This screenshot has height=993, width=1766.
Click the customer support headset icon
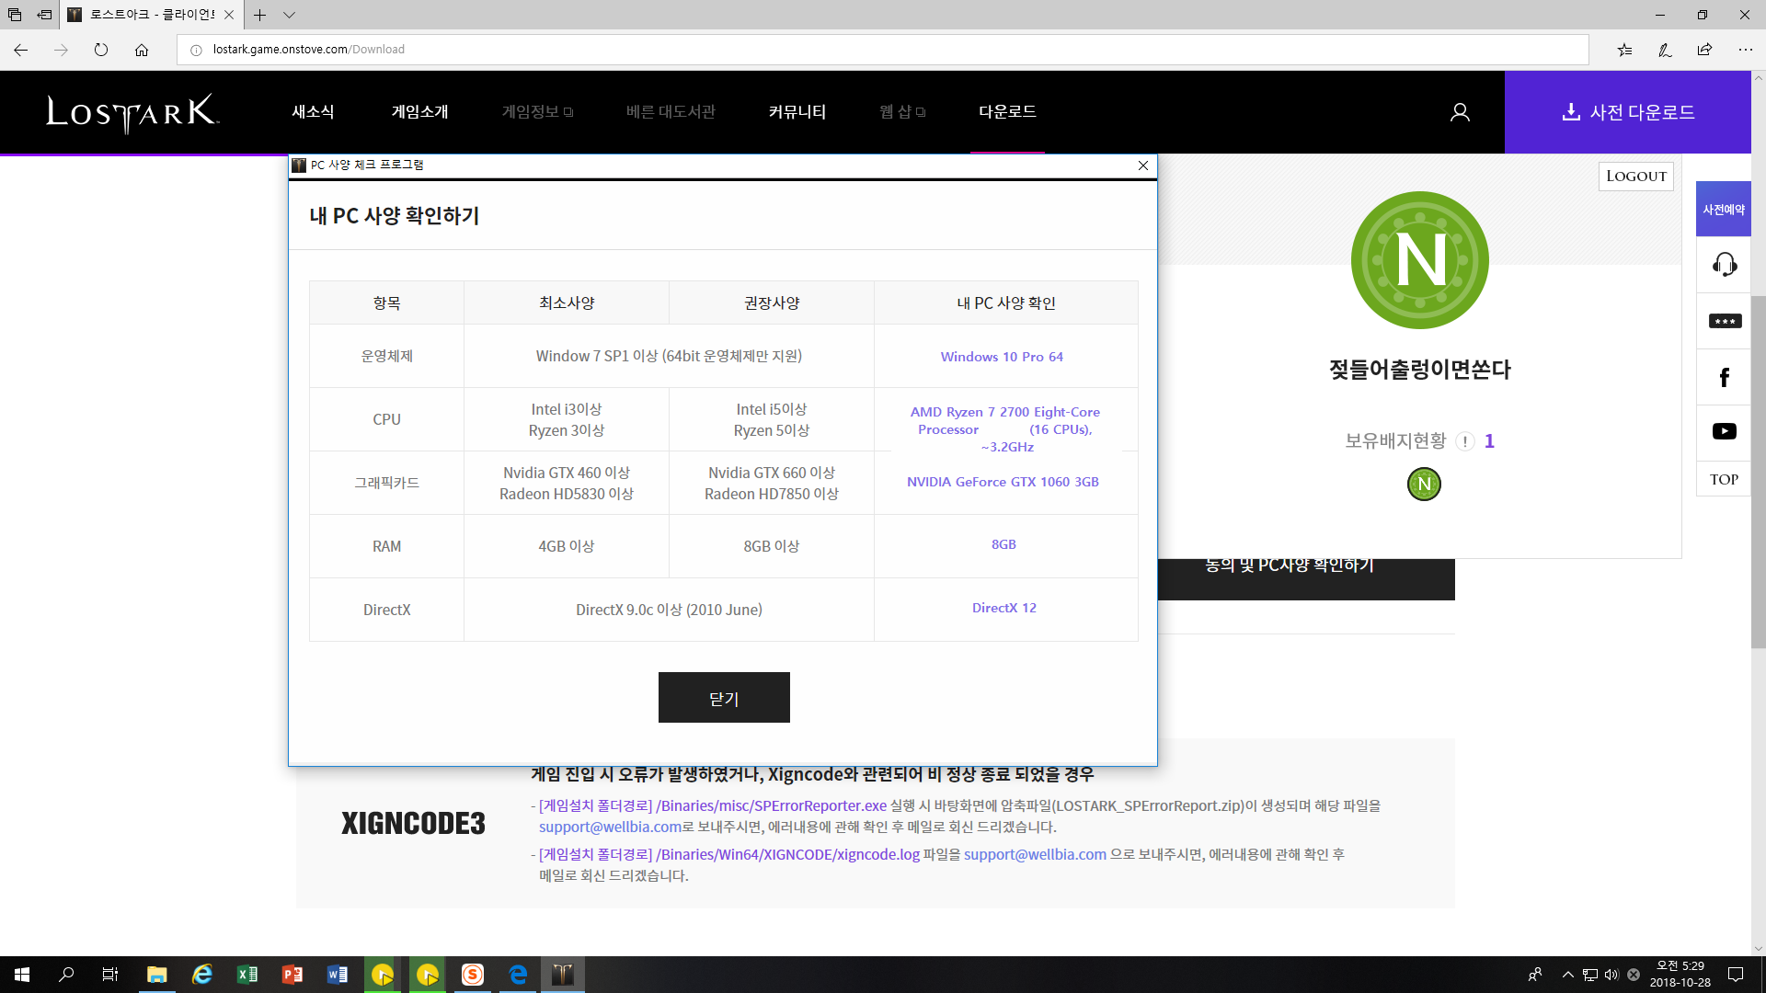[1724, 265]
